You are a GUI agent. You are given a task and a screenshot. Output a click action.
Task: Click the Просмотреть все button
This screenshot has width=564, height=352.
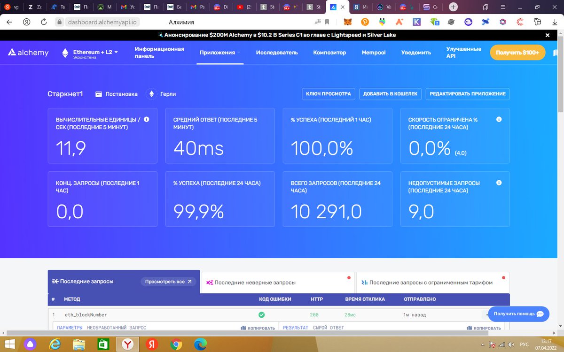coord(168,282)
